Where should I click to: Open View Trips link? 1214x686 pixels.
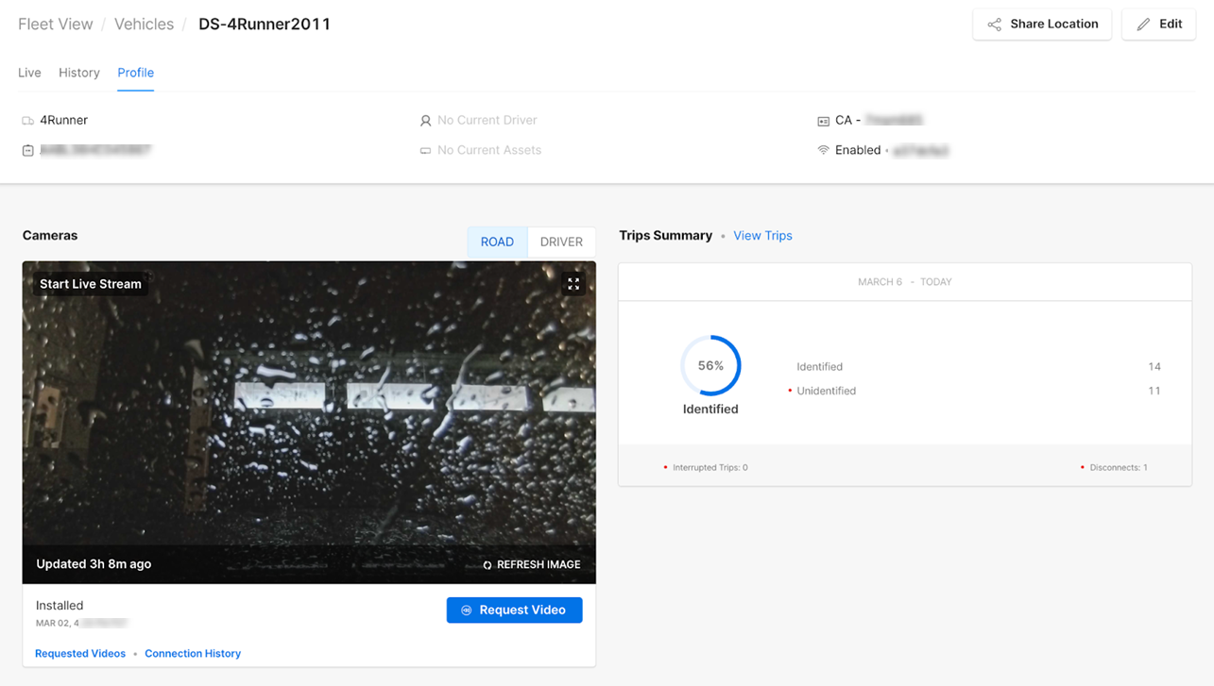click(762, 235)
